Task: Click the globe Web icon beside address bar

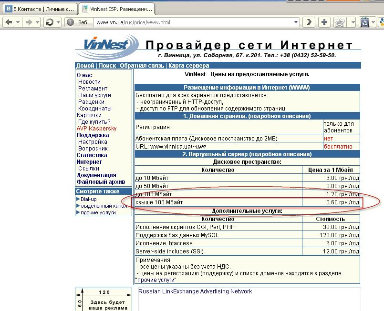Action: [x=70, y=22]
